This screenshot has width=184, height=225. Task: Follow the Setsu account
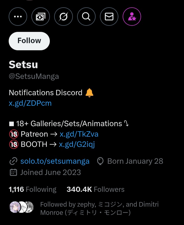29,41
